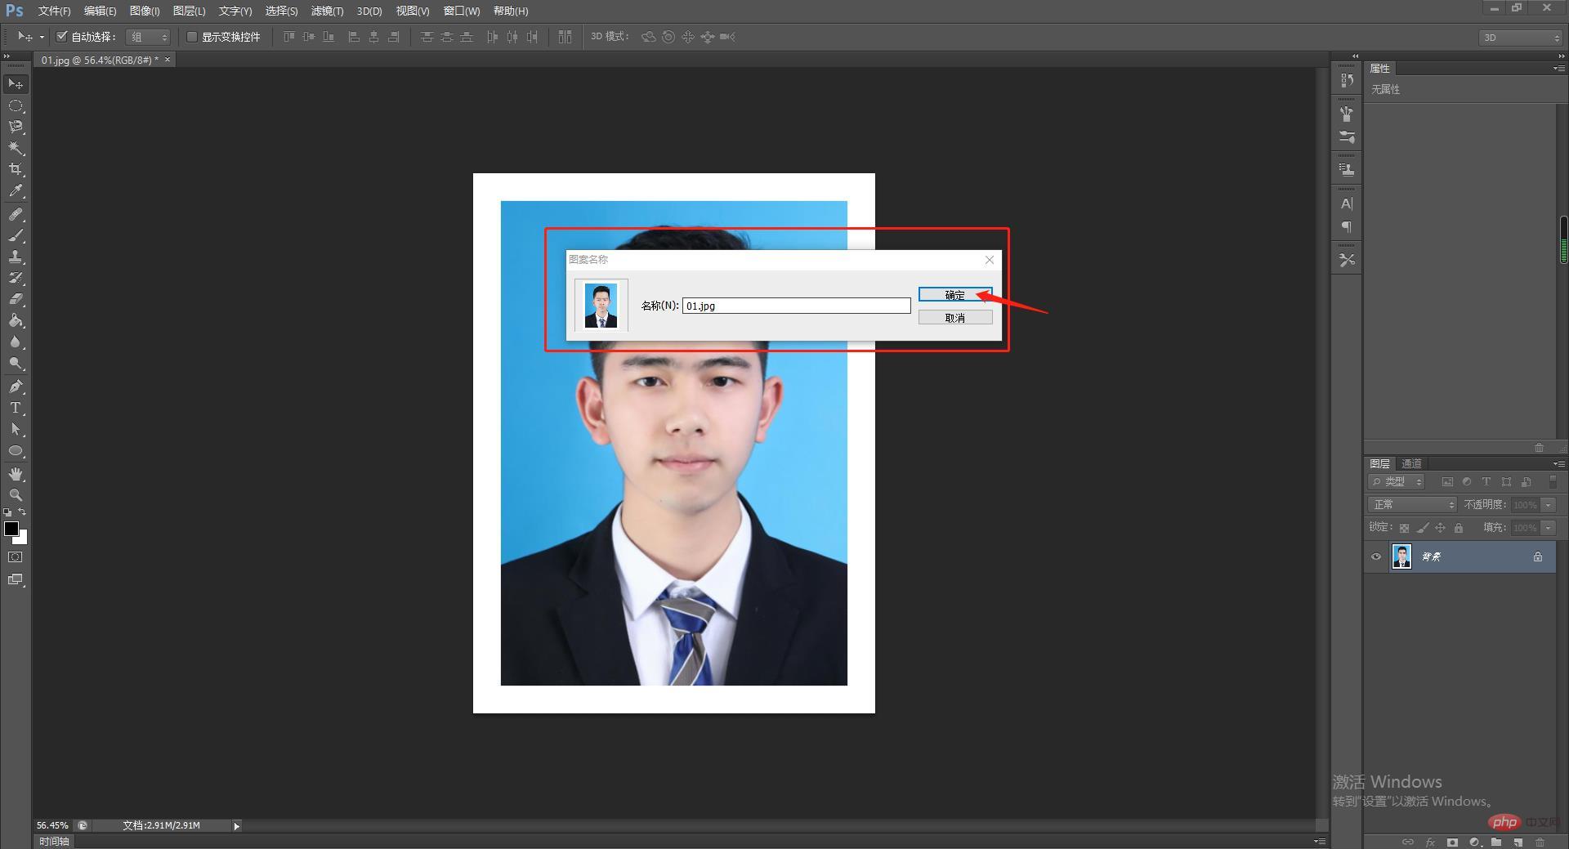The image size is (1569, 849).
Task: Select the Crop tool
Action: [x=16, y=169]
